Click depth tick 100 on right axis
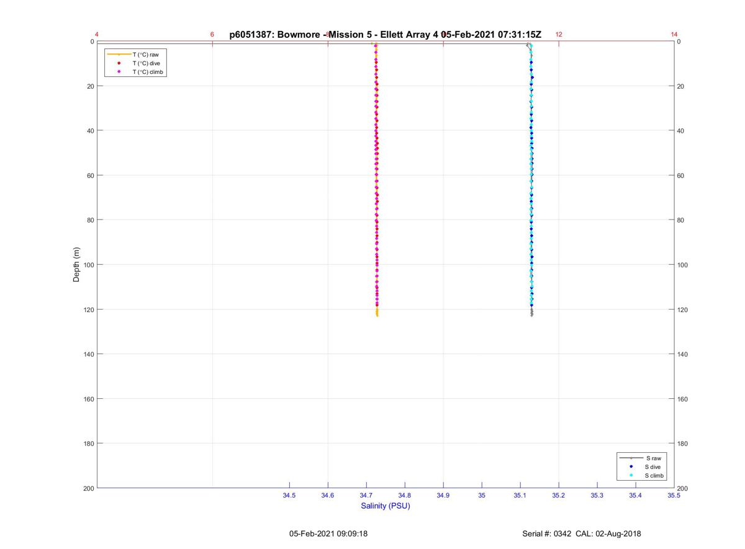Image resolution: width=745 pixels, height=549 pixels. [683, 265]
